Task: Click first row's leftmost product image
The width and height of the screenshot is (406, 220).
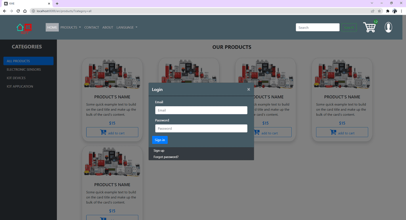Action: 112,74
